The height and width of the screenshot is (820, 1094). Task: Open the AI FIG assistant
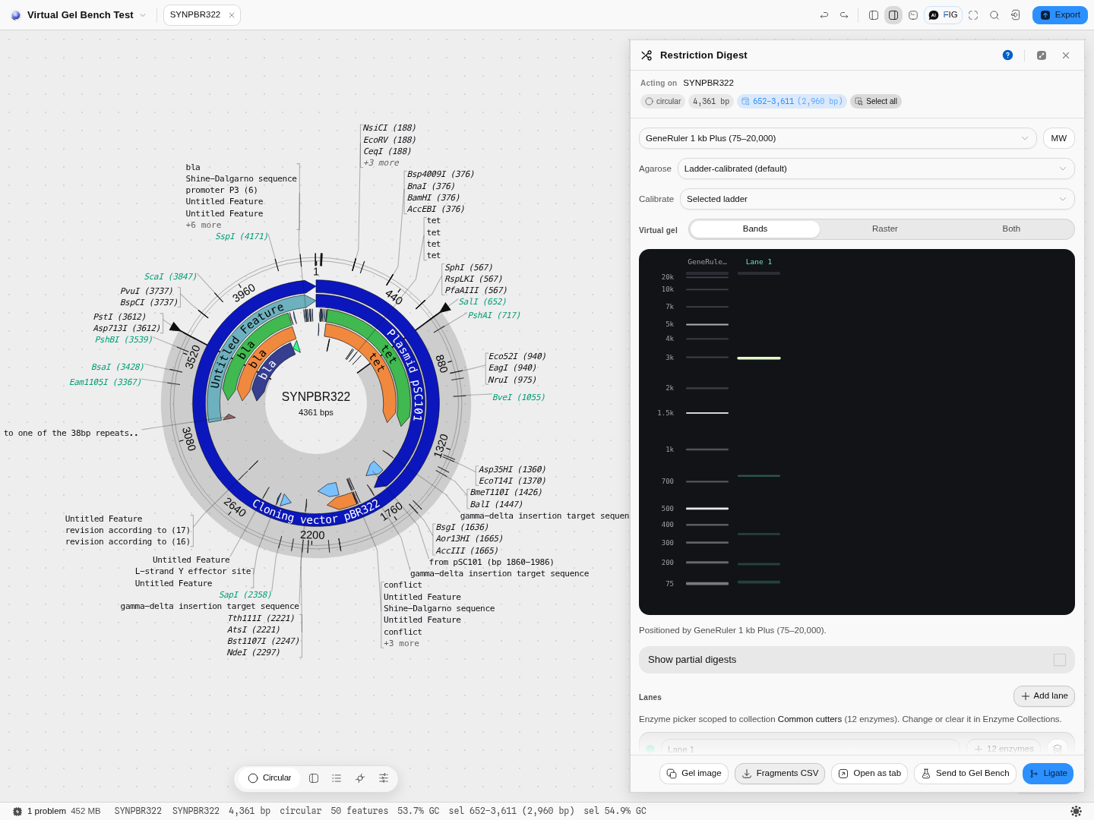tap(943, 15)
